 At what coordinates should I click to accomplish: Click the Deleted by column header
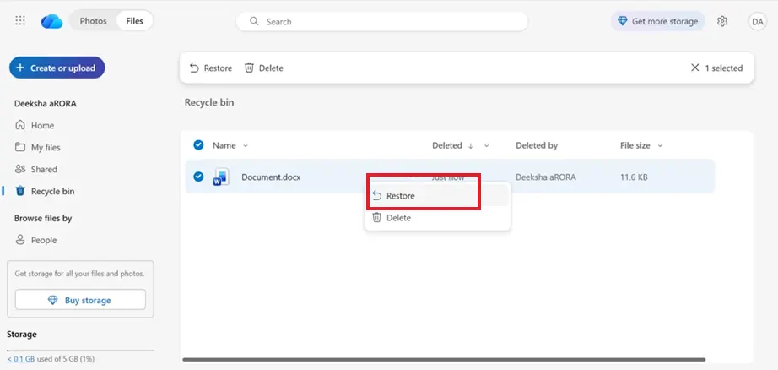click(x=537, y=145)
